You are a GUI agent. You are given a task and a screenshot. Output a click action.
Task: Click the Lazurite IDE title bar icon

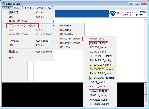(4, 4)
